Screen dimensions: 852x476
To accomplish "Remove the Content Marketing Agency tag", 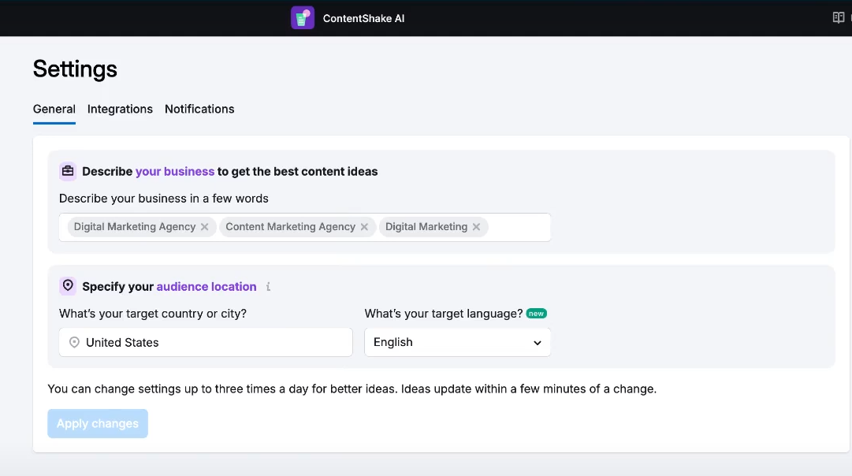I will pos(364,227).
